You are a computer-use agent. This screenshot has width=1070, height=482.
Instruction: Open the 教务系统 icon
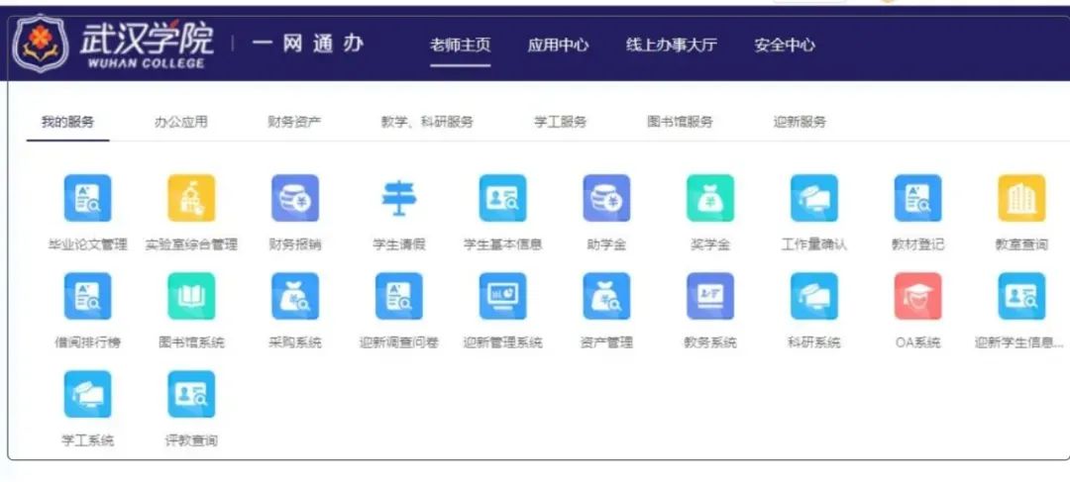[710, 297]
